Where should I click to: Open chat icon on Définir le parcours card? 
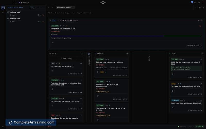[x=173, y=74]
